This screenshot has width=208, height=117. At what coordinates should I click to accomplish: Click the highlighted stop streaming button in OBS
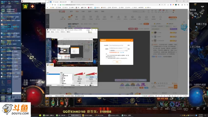92,77
